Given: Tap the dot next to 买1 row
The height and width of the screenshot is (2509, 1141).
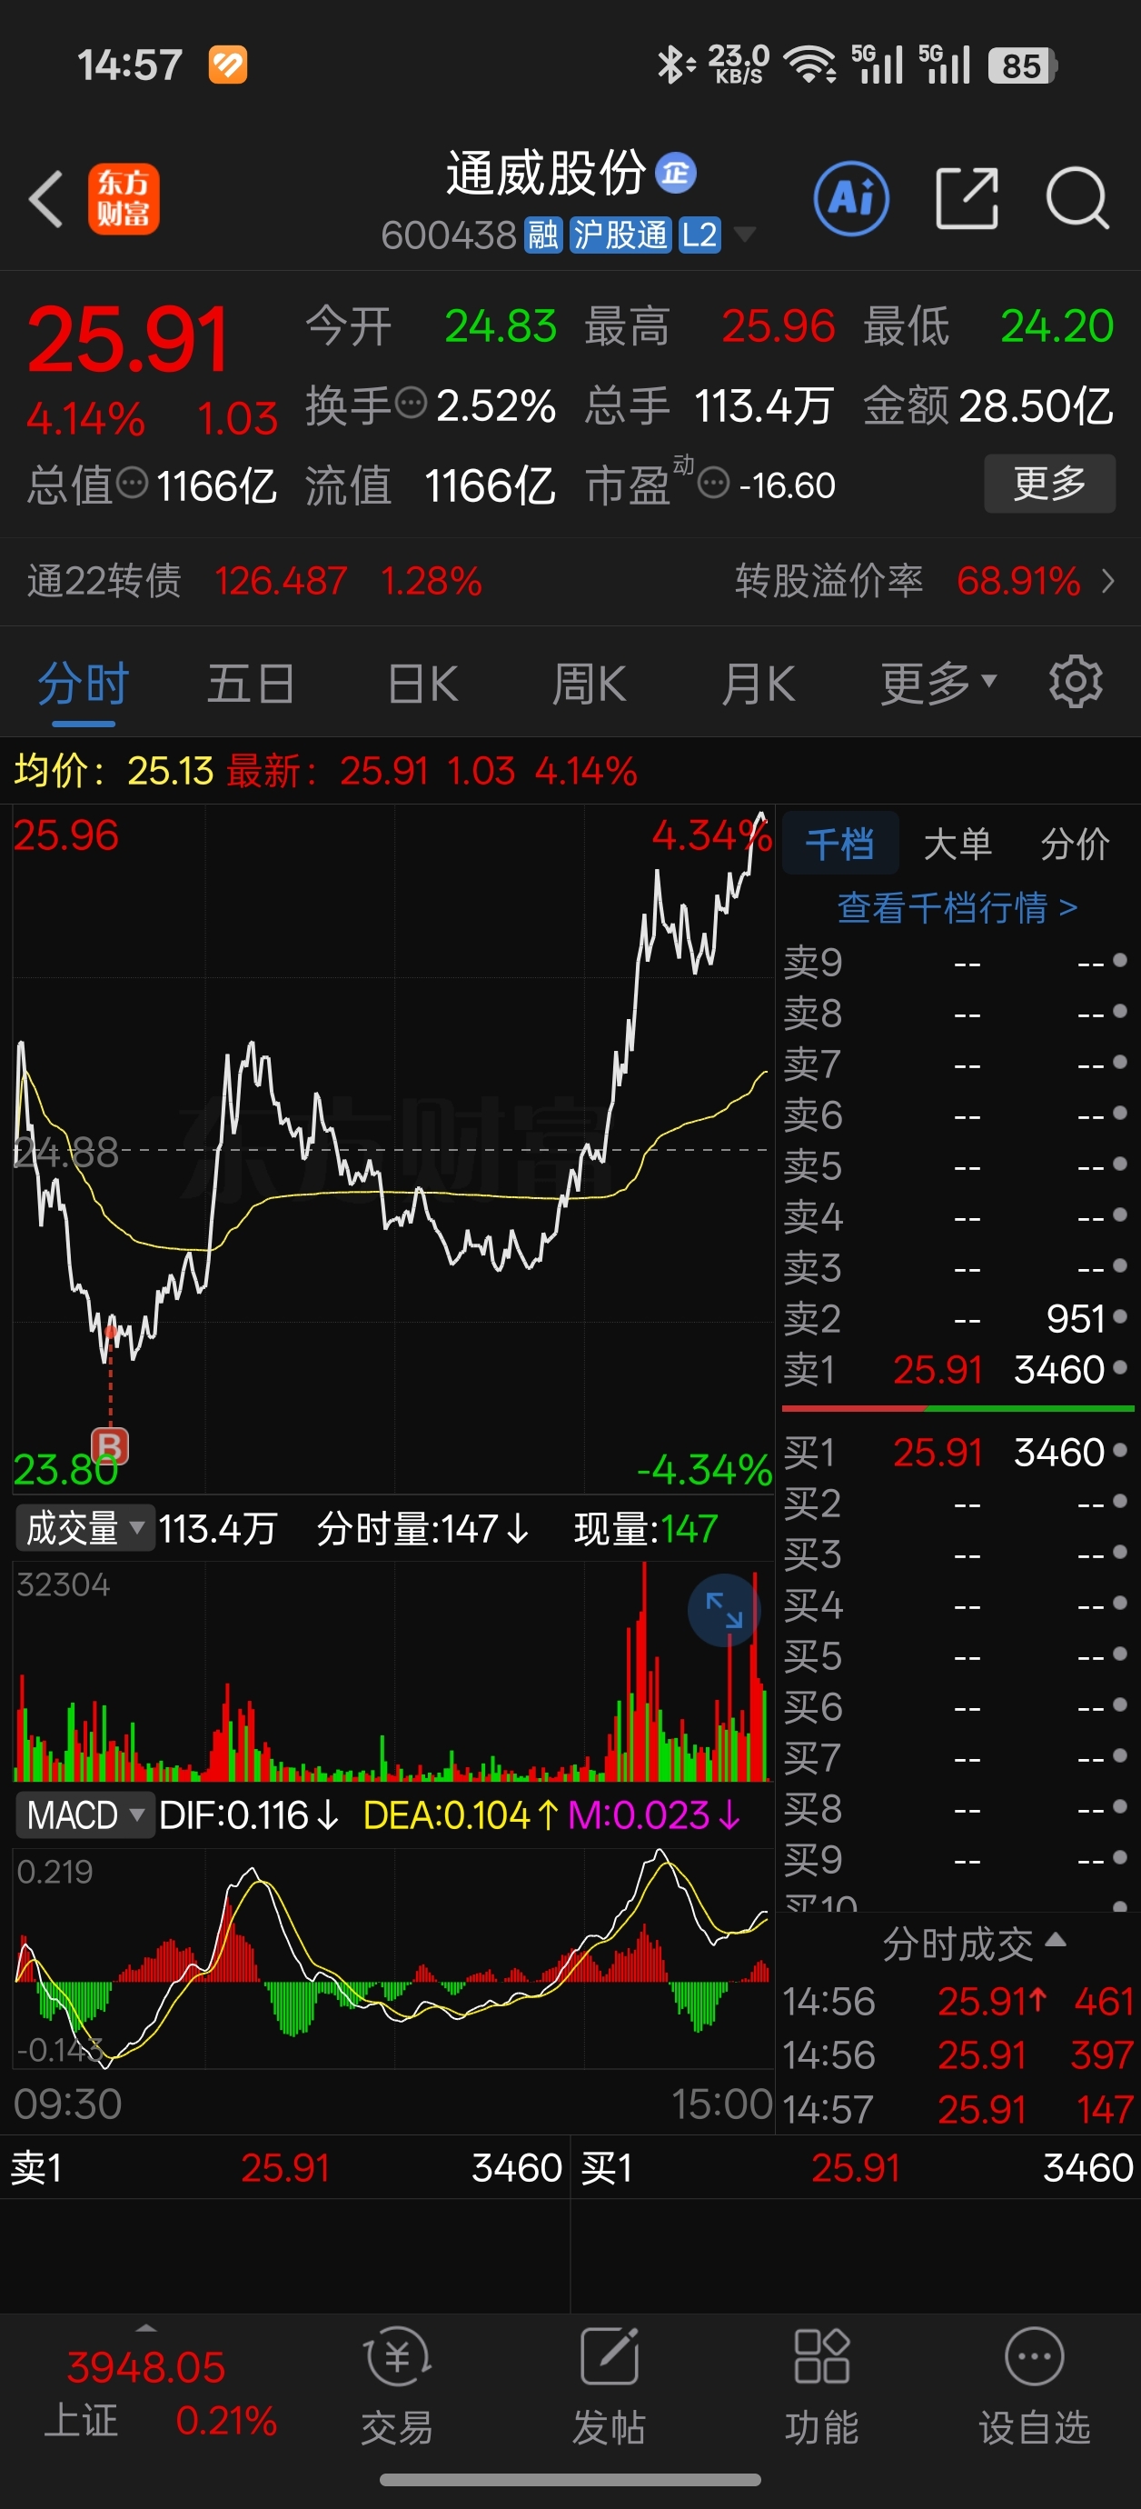Looking at the screenshot, I should (1119, 1450).
